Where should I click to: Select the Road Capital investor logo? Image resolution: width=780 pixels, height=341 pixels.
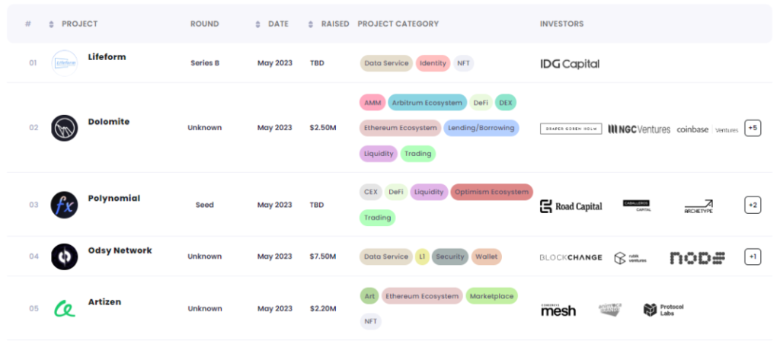click(x=571, y=206)
